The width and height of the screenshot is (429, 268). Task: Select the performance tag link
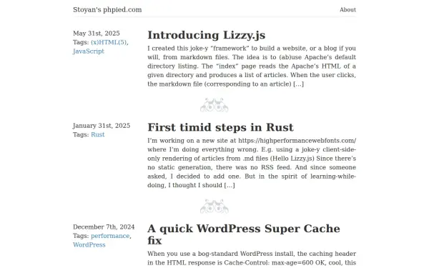(x=110, y=236)
